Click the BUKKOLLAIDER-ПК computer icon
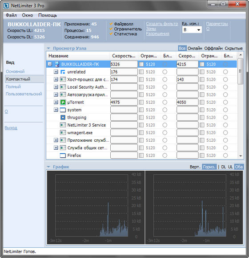This screenshot has width=249, height=258. click(57, 64)
